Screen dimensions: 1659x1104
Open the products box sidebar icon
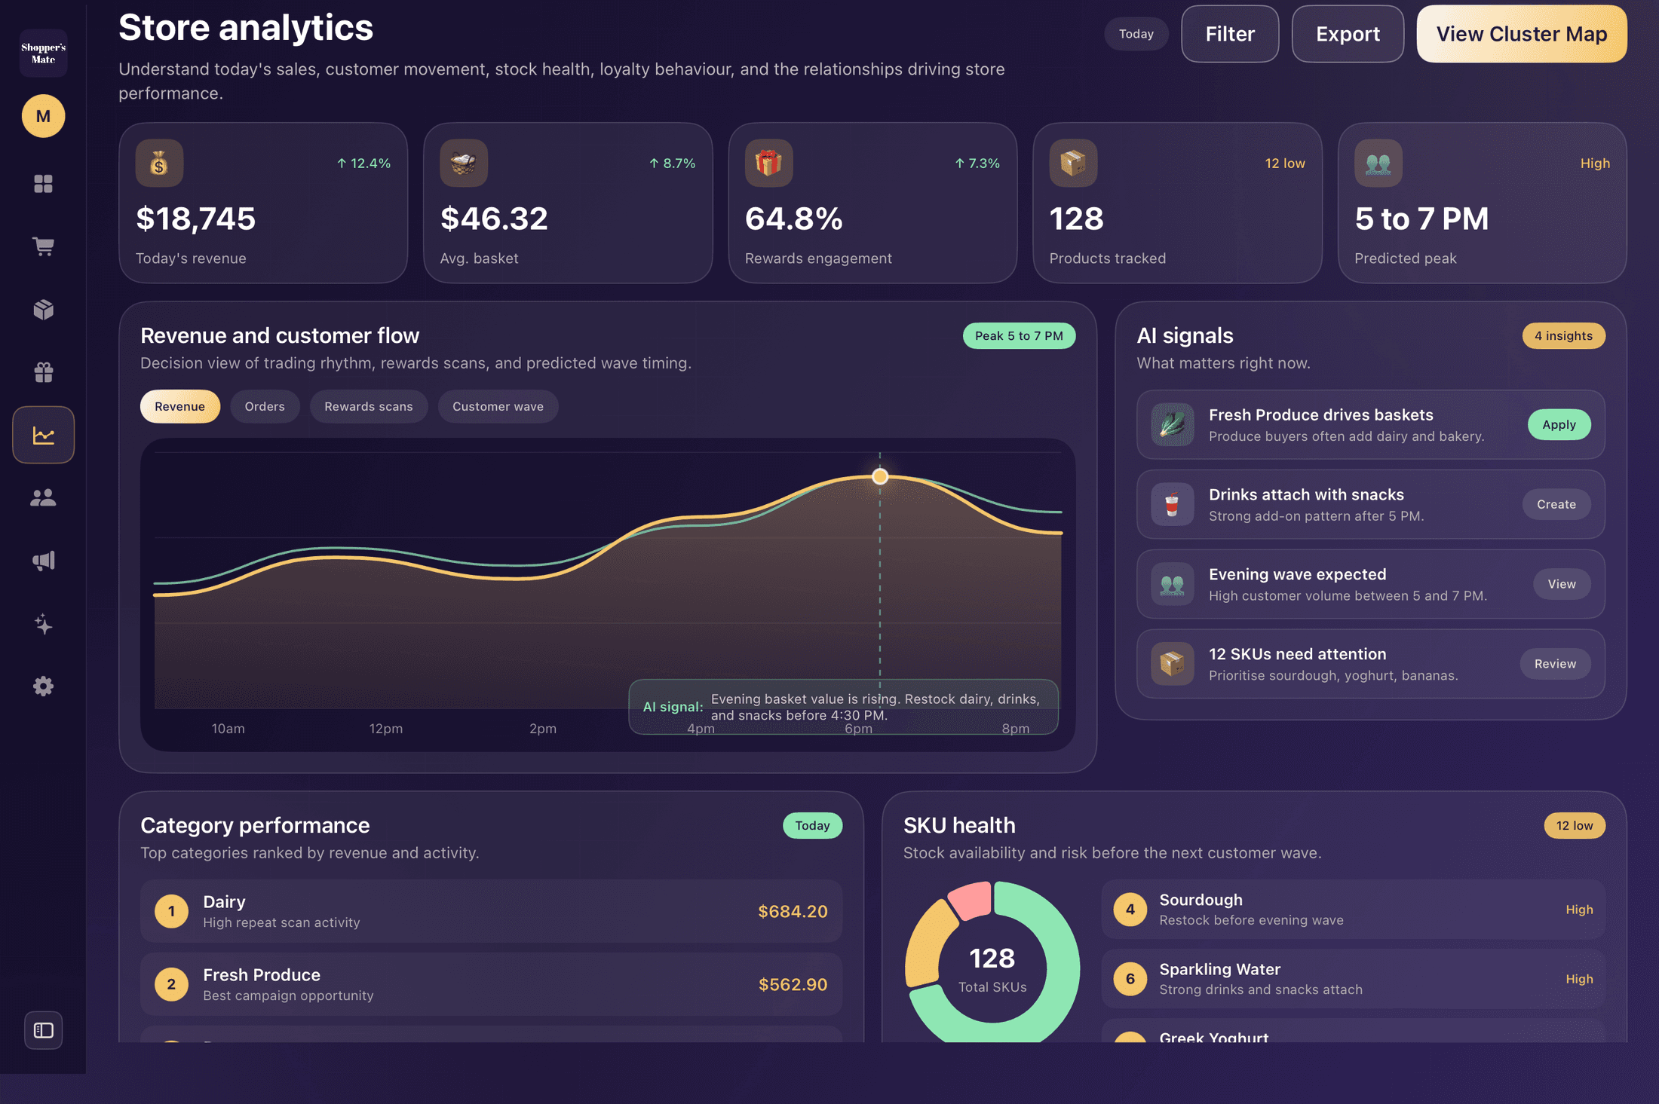pyautogui.click(x=43, y=310)
